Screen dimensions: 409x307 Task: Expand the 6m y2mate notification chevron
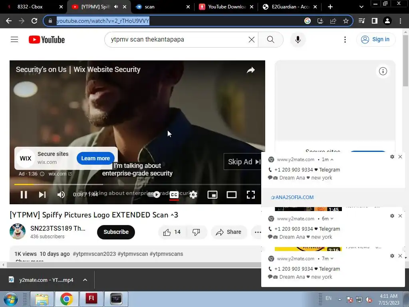[332, 219]
